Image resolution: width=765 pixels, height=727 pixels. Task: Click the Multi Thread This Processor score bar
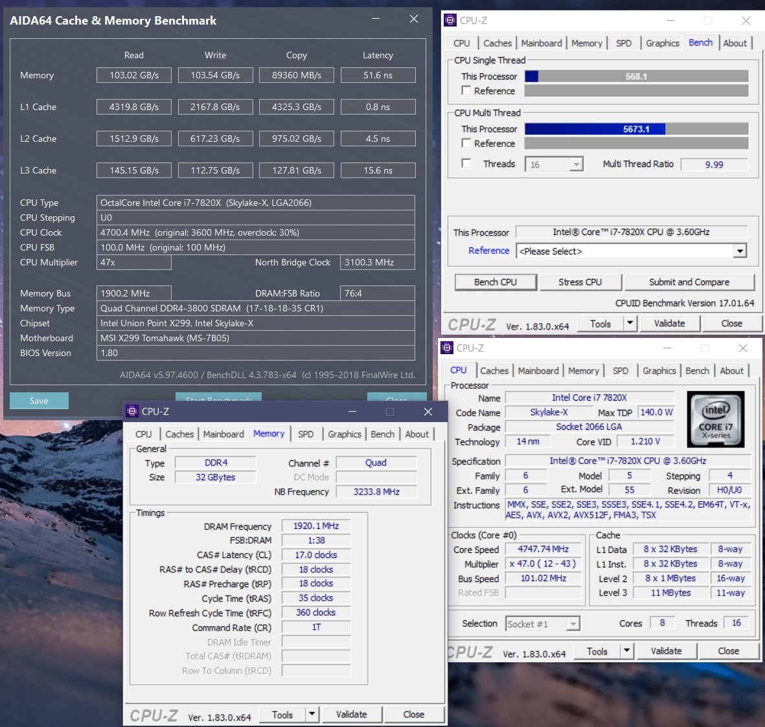[x=637, y=129]
